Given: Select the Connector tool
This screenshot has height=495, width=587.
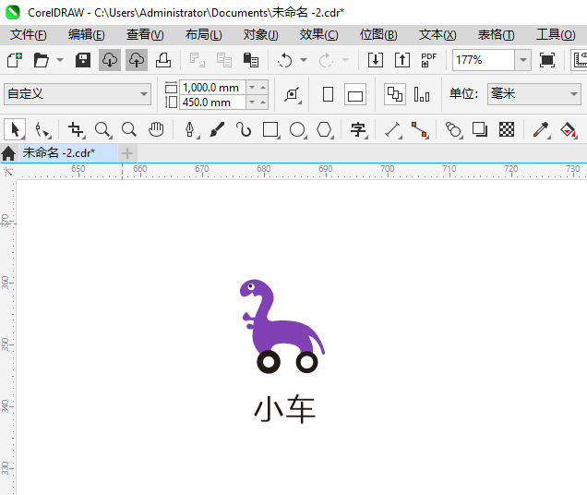Looking at the screenshot, I should point(419,130).
